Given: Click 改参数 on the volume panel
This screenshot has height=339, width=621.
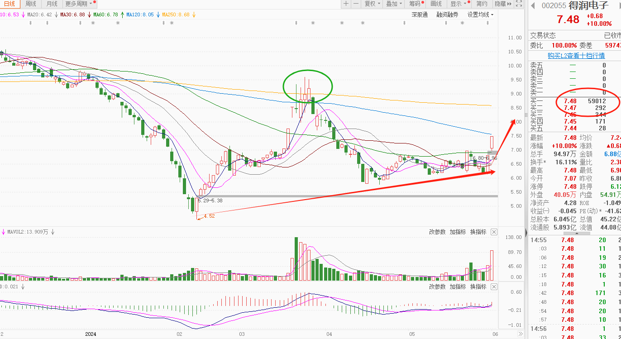Looking at the screenshot, I should pyautogui.click(x=437, y=232).
